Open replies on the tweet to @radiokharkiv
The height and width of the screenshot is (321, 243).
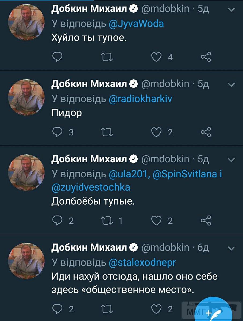(x=57, y=132)
